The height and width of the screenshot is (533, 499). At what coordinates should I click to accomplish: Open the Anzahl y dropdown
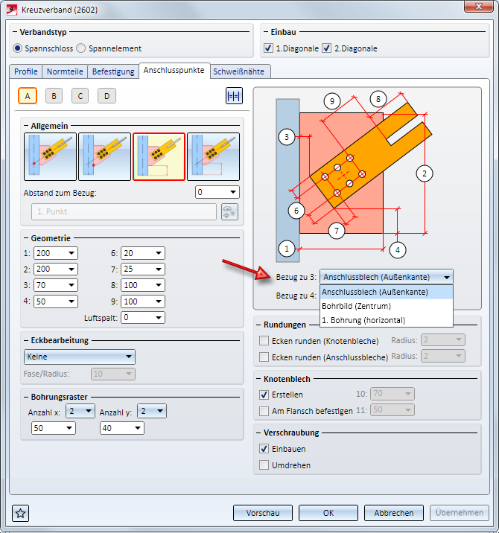[x=152, y=411]
